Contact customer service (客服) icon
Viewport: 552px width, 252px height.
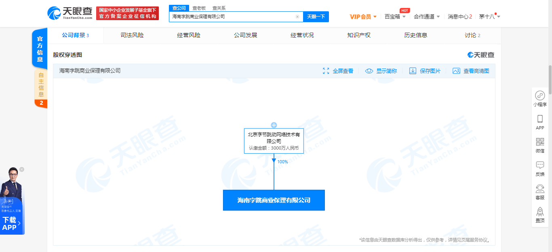540,189
